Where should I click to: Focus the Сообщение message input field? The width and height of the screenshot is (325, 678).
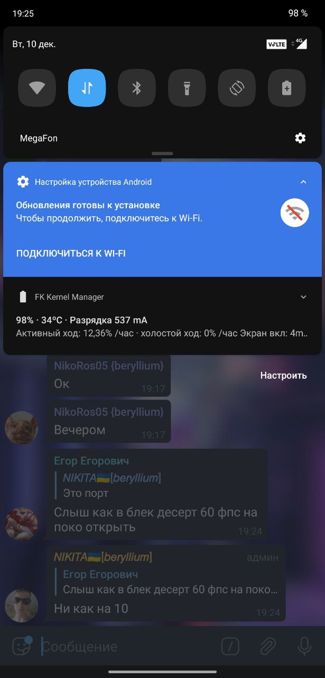point(127,647)
